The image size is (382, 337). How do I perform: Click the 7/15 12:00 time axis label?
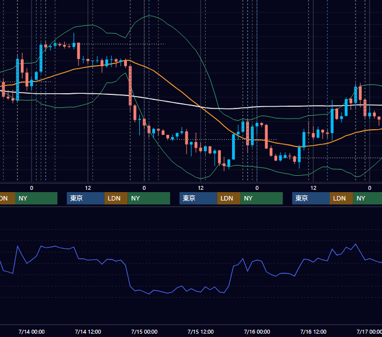tap(201, 331)
